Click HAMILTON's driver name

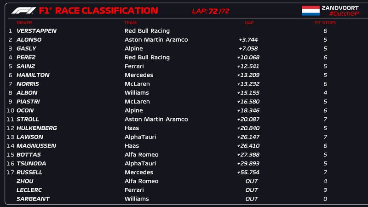tap(33, 75)
